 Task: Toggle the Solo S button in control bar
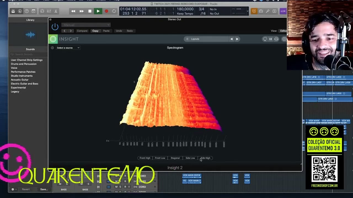coord(274,11)
